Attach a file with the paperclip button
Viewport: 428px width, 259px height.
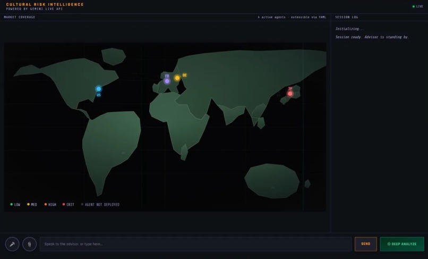(30, 244)
